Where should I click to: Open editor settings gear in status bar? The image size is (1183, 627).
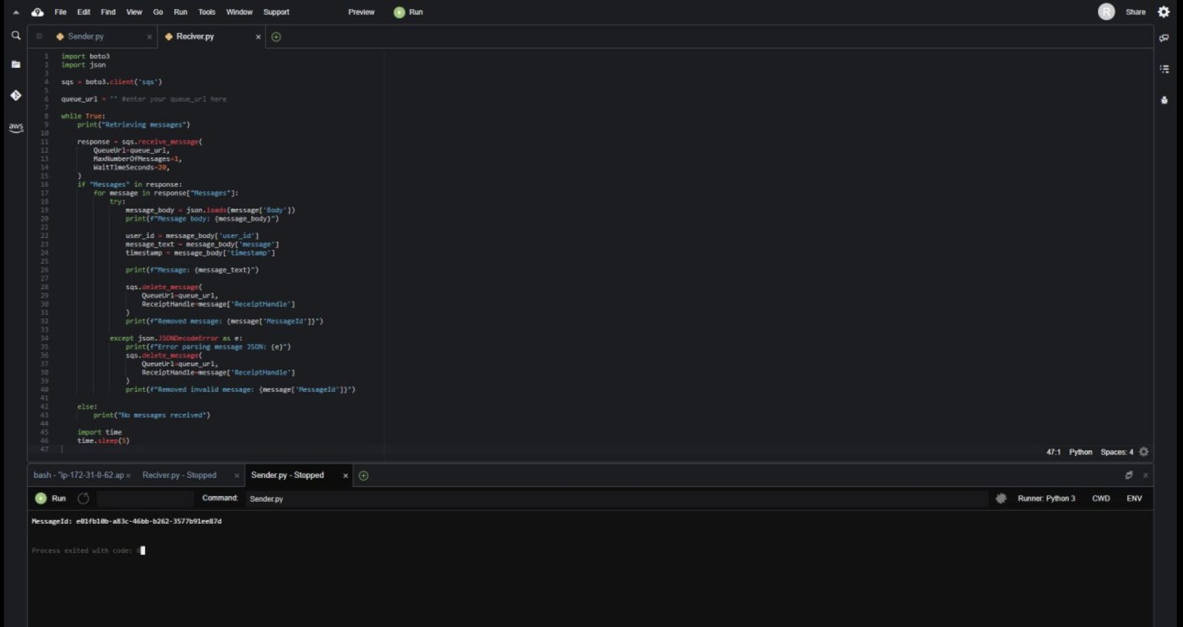click(x=1144, y=452)
